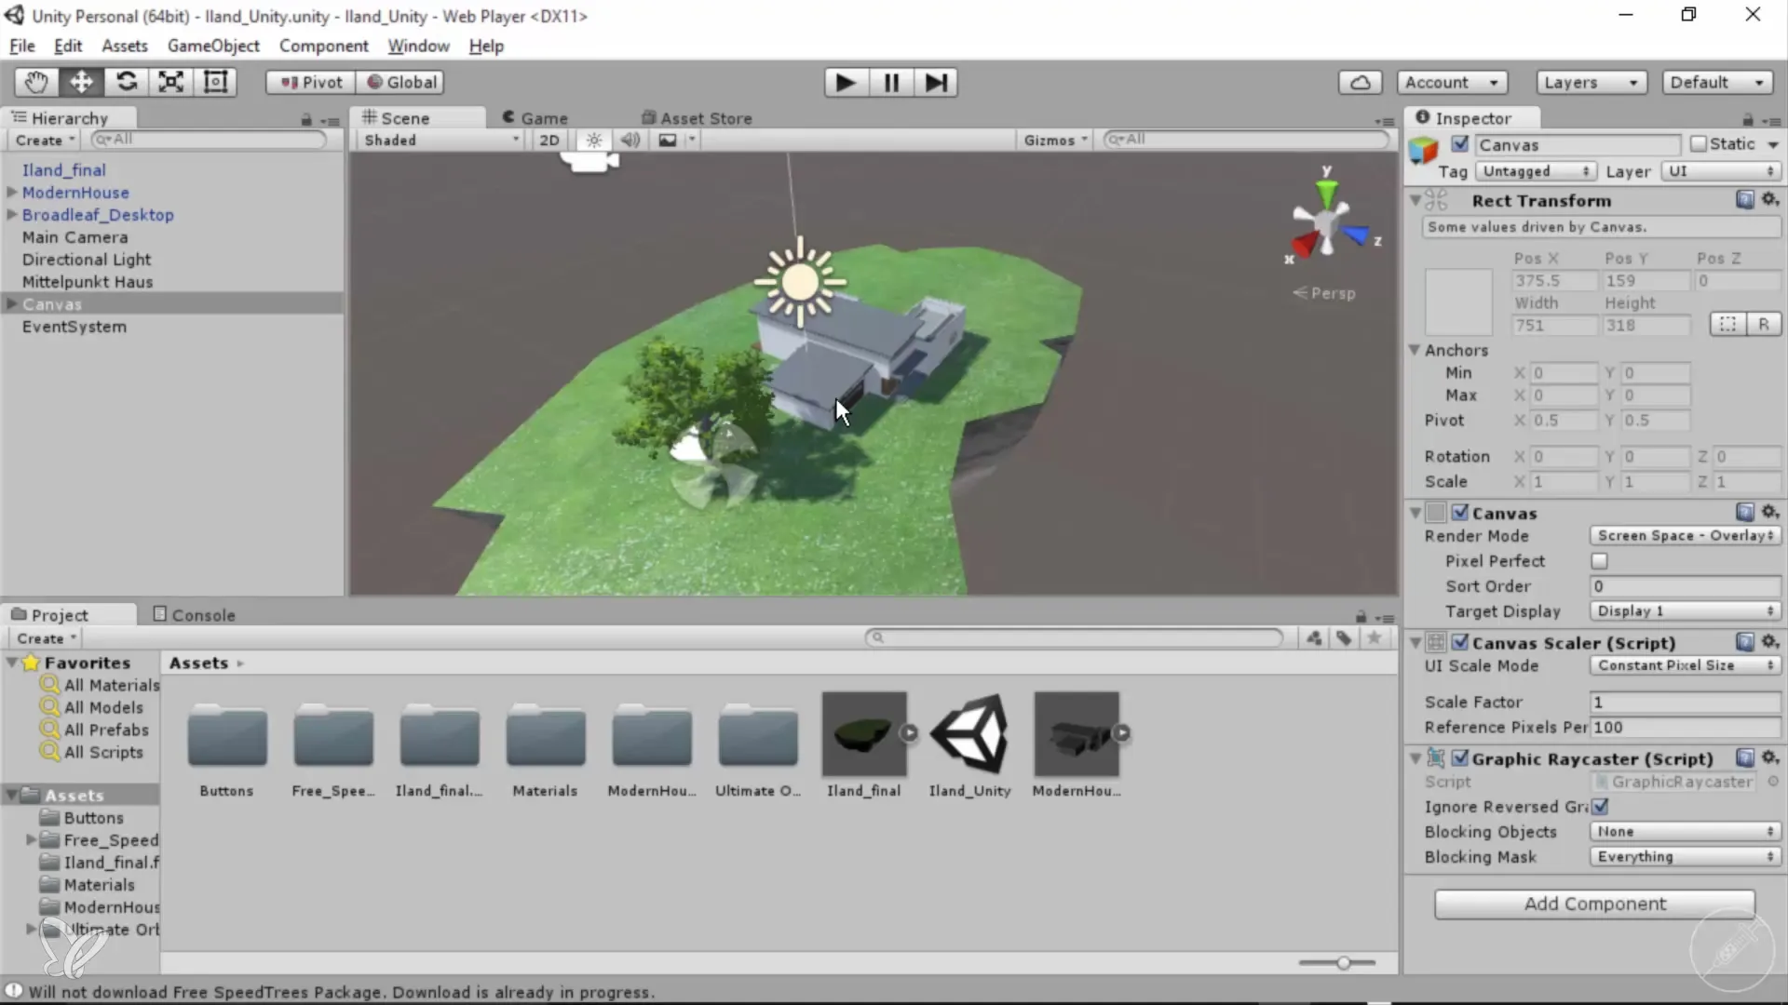Open the Render Mode dropdown

pos(1685,536)
